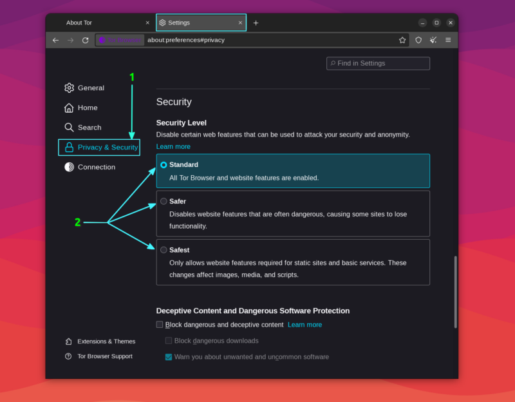Select the Safer security level
Image resolution: width=515 pixels, height=402 pixels.
(164, 201)
